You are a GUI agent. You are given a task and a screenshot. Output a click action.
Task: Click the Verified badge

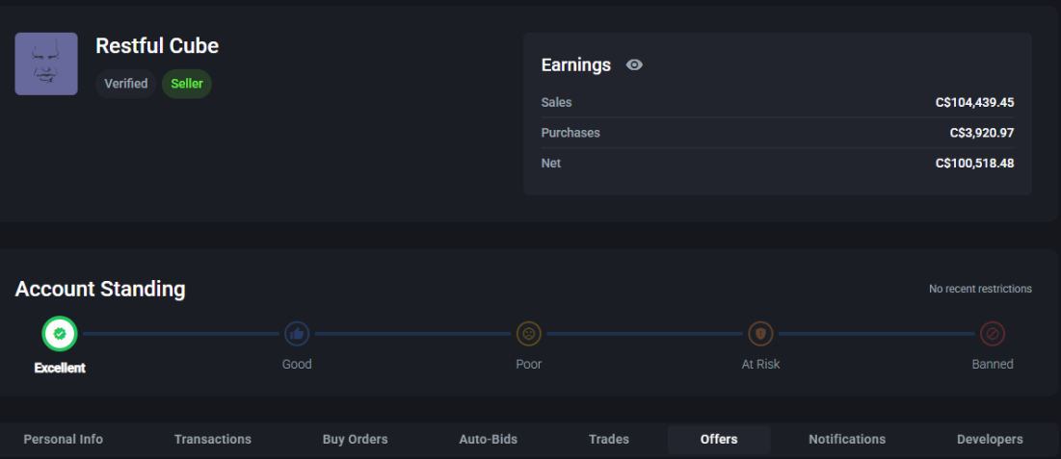pos(126,84)
